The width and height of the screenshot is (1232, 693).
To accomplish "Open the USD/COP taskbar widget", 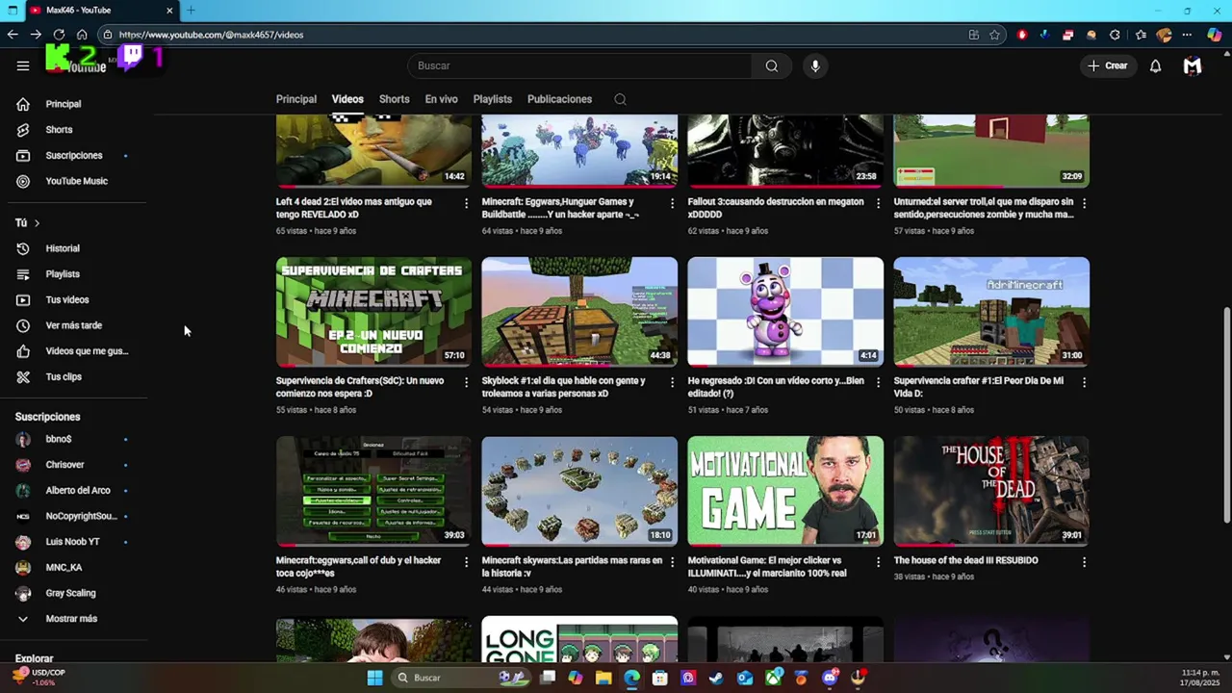I will (x=38, y=678).
